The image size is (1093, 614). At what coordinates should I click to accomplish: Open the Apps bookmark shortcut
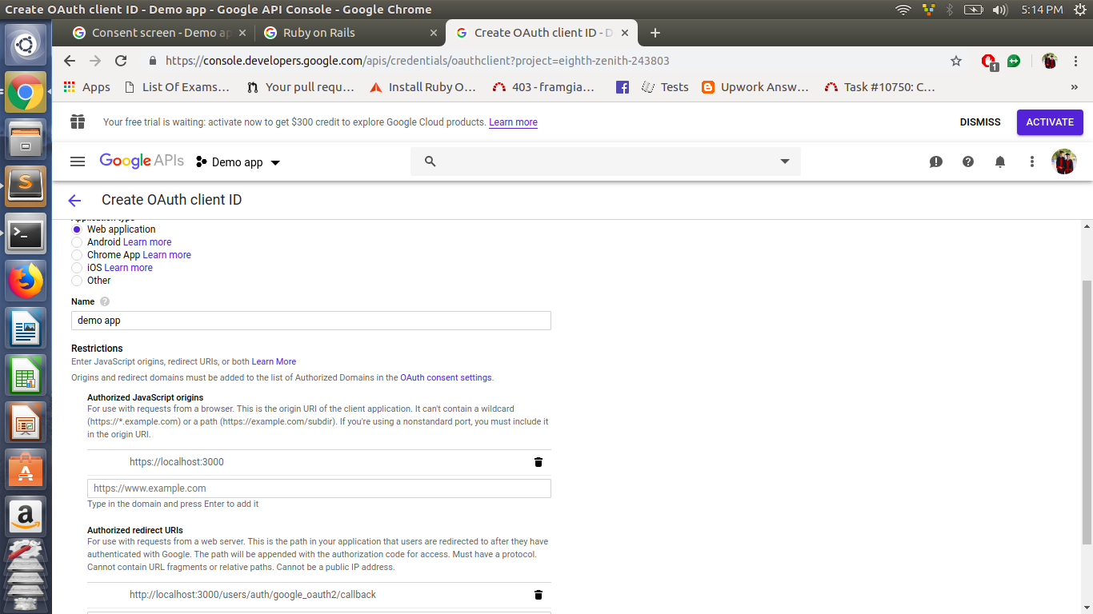(86, 87)
